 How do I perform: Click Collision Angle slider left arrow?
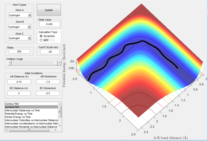tap(10, 63)
